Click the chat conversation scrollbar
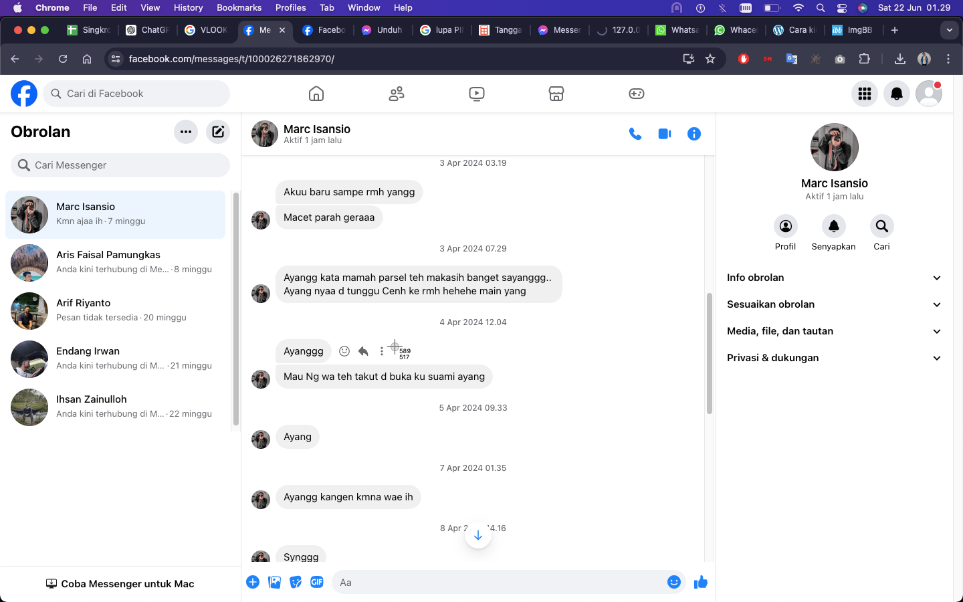This screenshot has width=963, height=602. (709, 353)
